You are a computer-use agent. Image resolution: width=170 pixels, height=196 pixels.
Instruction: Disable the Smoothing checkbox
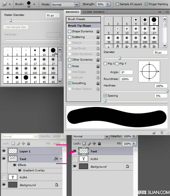tap(69, 83)
